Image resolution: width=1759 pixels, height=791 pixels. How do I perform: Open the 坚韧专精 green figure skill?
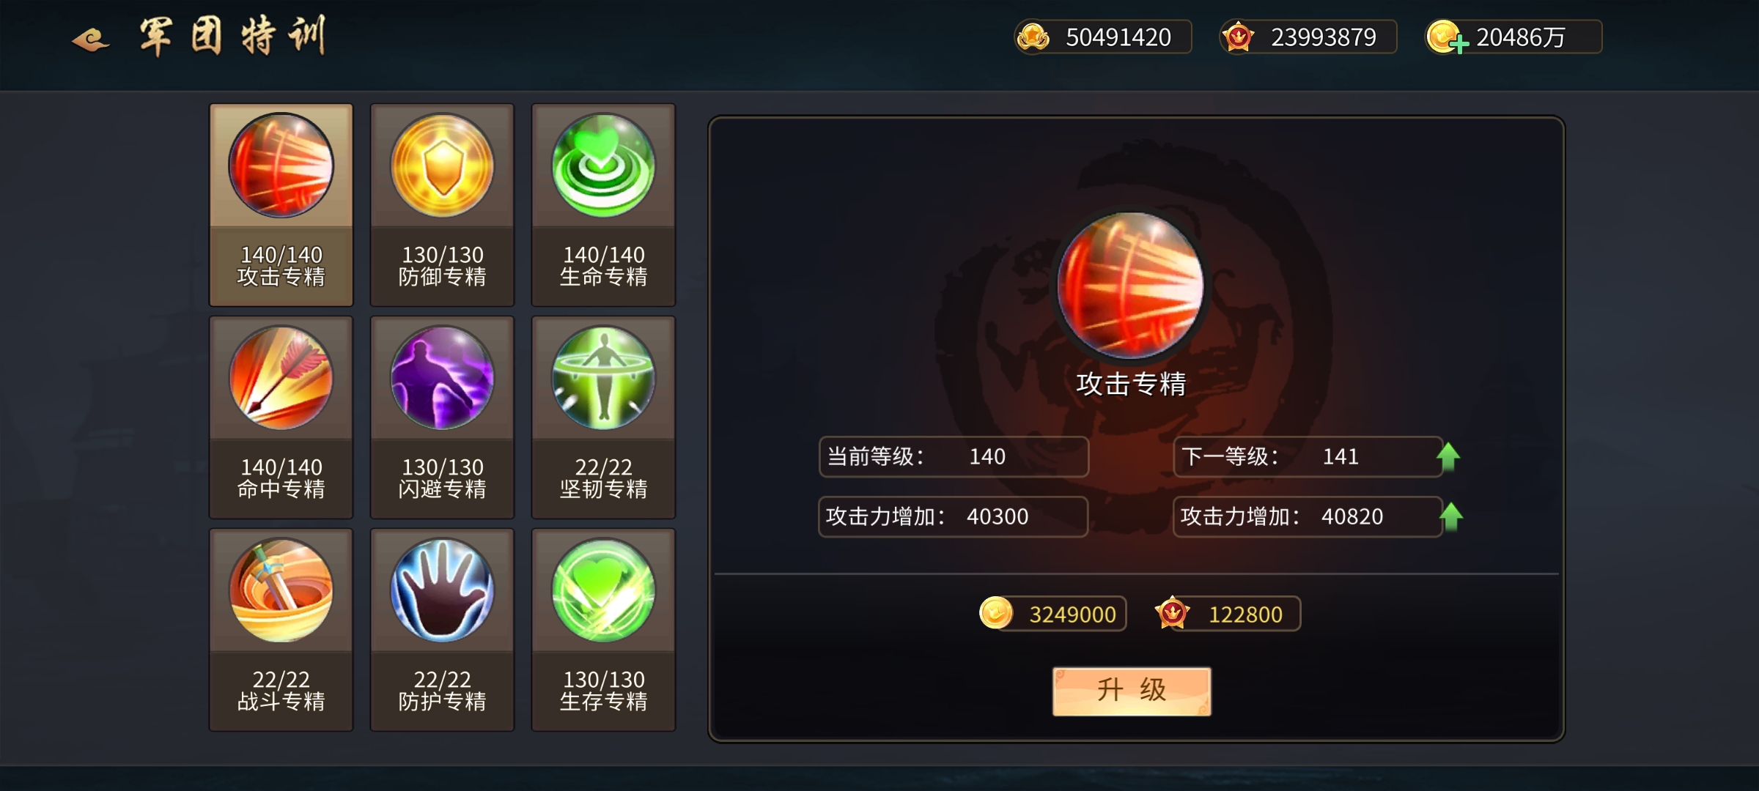603,378
